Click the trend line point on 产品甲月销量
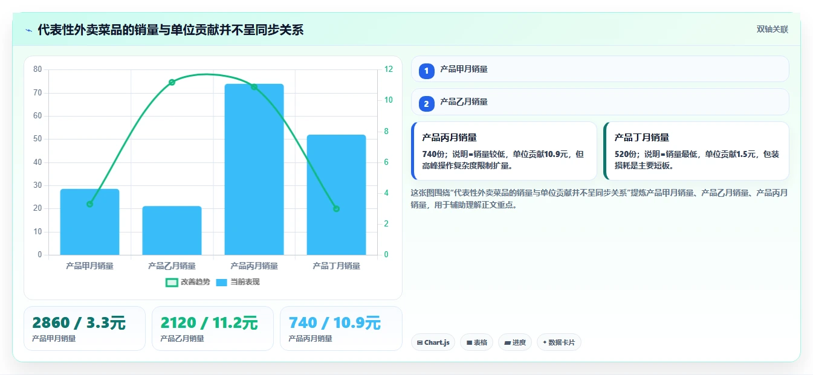Image resolution: width=813 pixels, height=375 pixels. pyautogui.click(x=89, y=204)
